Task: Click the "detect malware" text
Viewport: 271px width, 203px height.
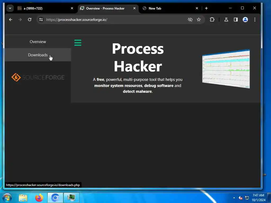Action: tap(137, 91)
